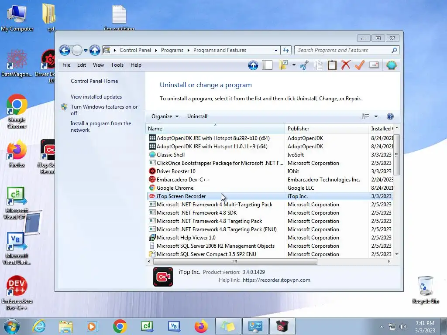This screenshot has height=335, width=447.
Task: Click the search magnifier icon
Action: pyautogui.click(x=394, y=51)
